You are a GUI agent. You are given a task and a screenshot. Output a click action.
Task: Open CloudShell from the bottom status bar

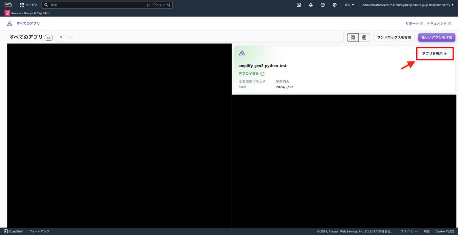coord(13,231)
